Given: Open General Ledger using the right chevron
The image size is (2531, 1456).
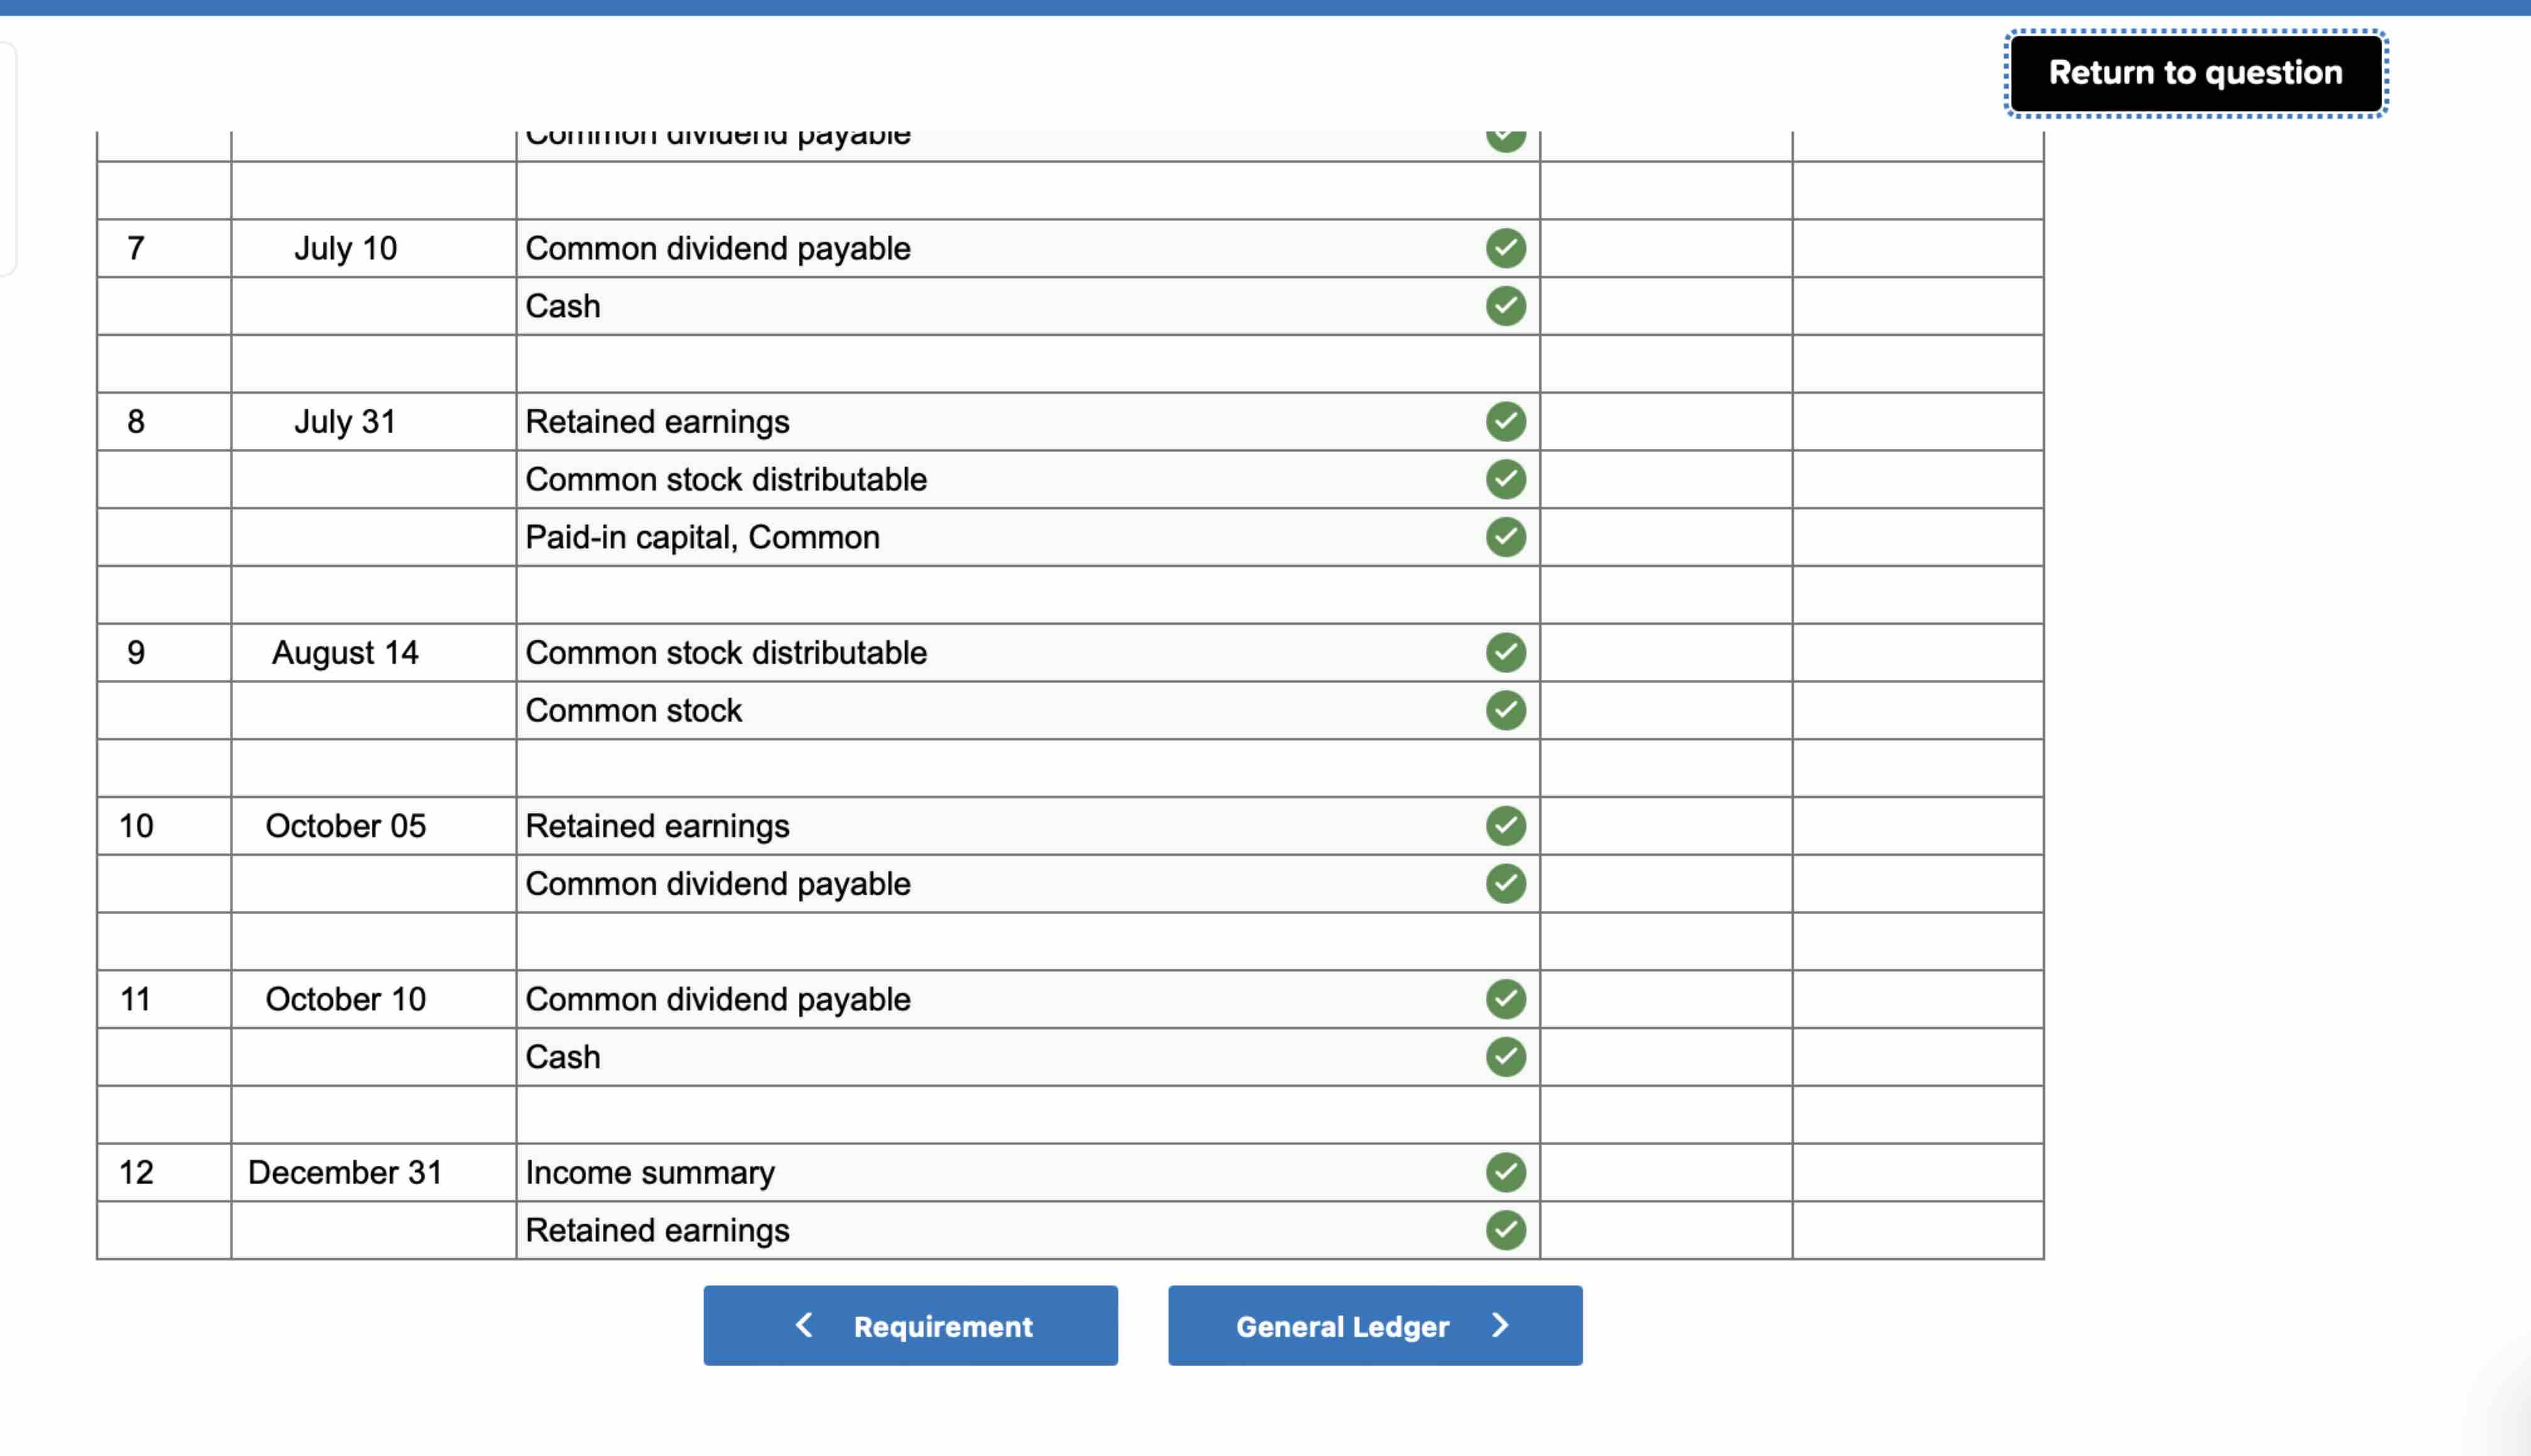Looking at the screenshot, I should pos(1500,1325).
